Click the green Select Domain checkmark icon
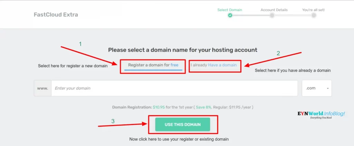The image size is (354, 146). pyautogui.click(x=230, y=15)
